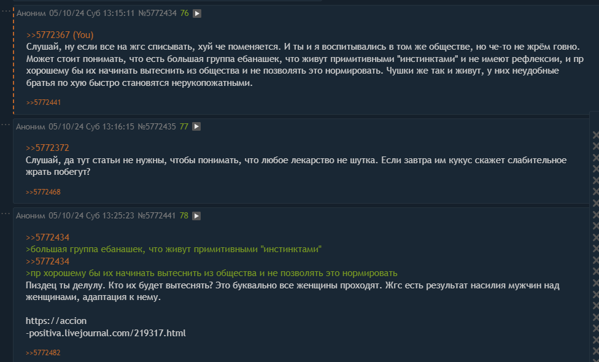
Task: Follow the >>5772372 quote link
Action: (x=47, y=148)
